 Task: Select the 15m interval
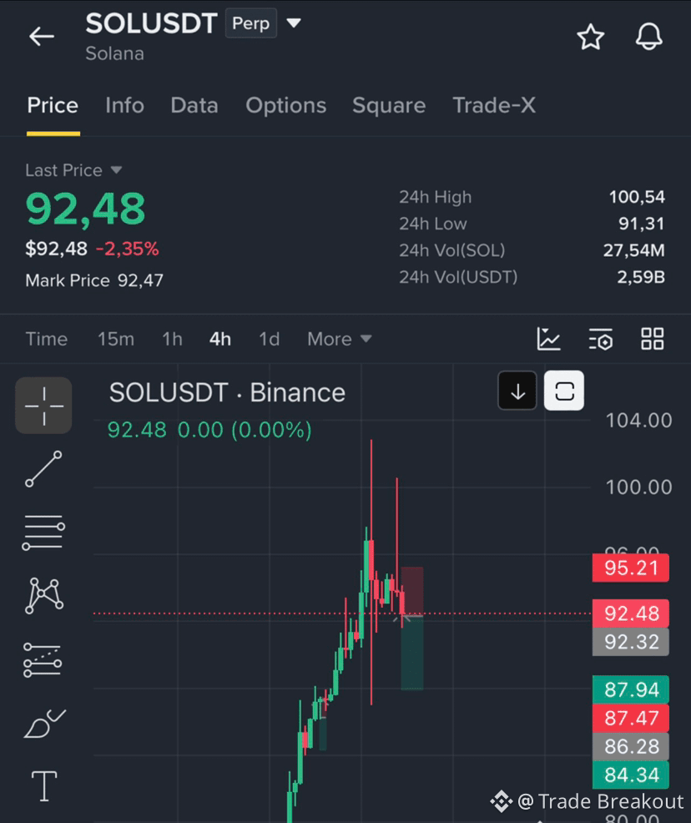click(116, 339)
